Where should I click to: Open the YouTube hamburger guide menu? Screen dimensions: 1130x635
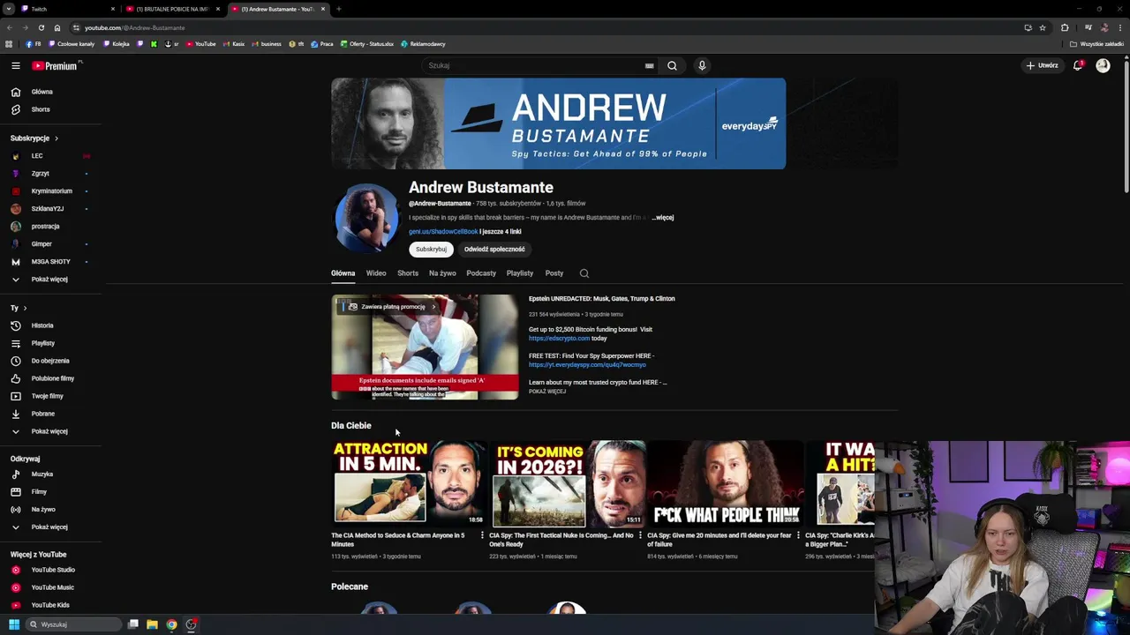coord(15,65)
